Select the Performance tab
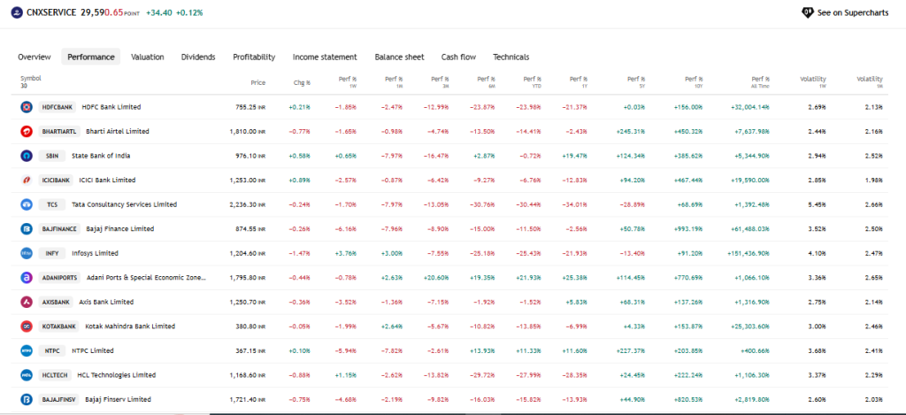This screenshot has height=415, width=906. 91,57
